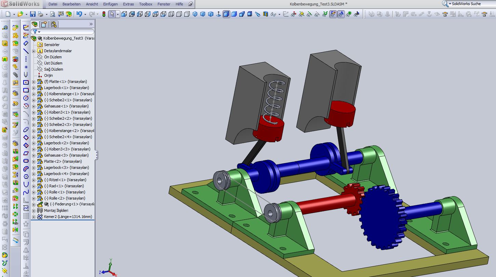Click the New document icon
The height and width of the screenshot is (277, 496).
(8, 14)
